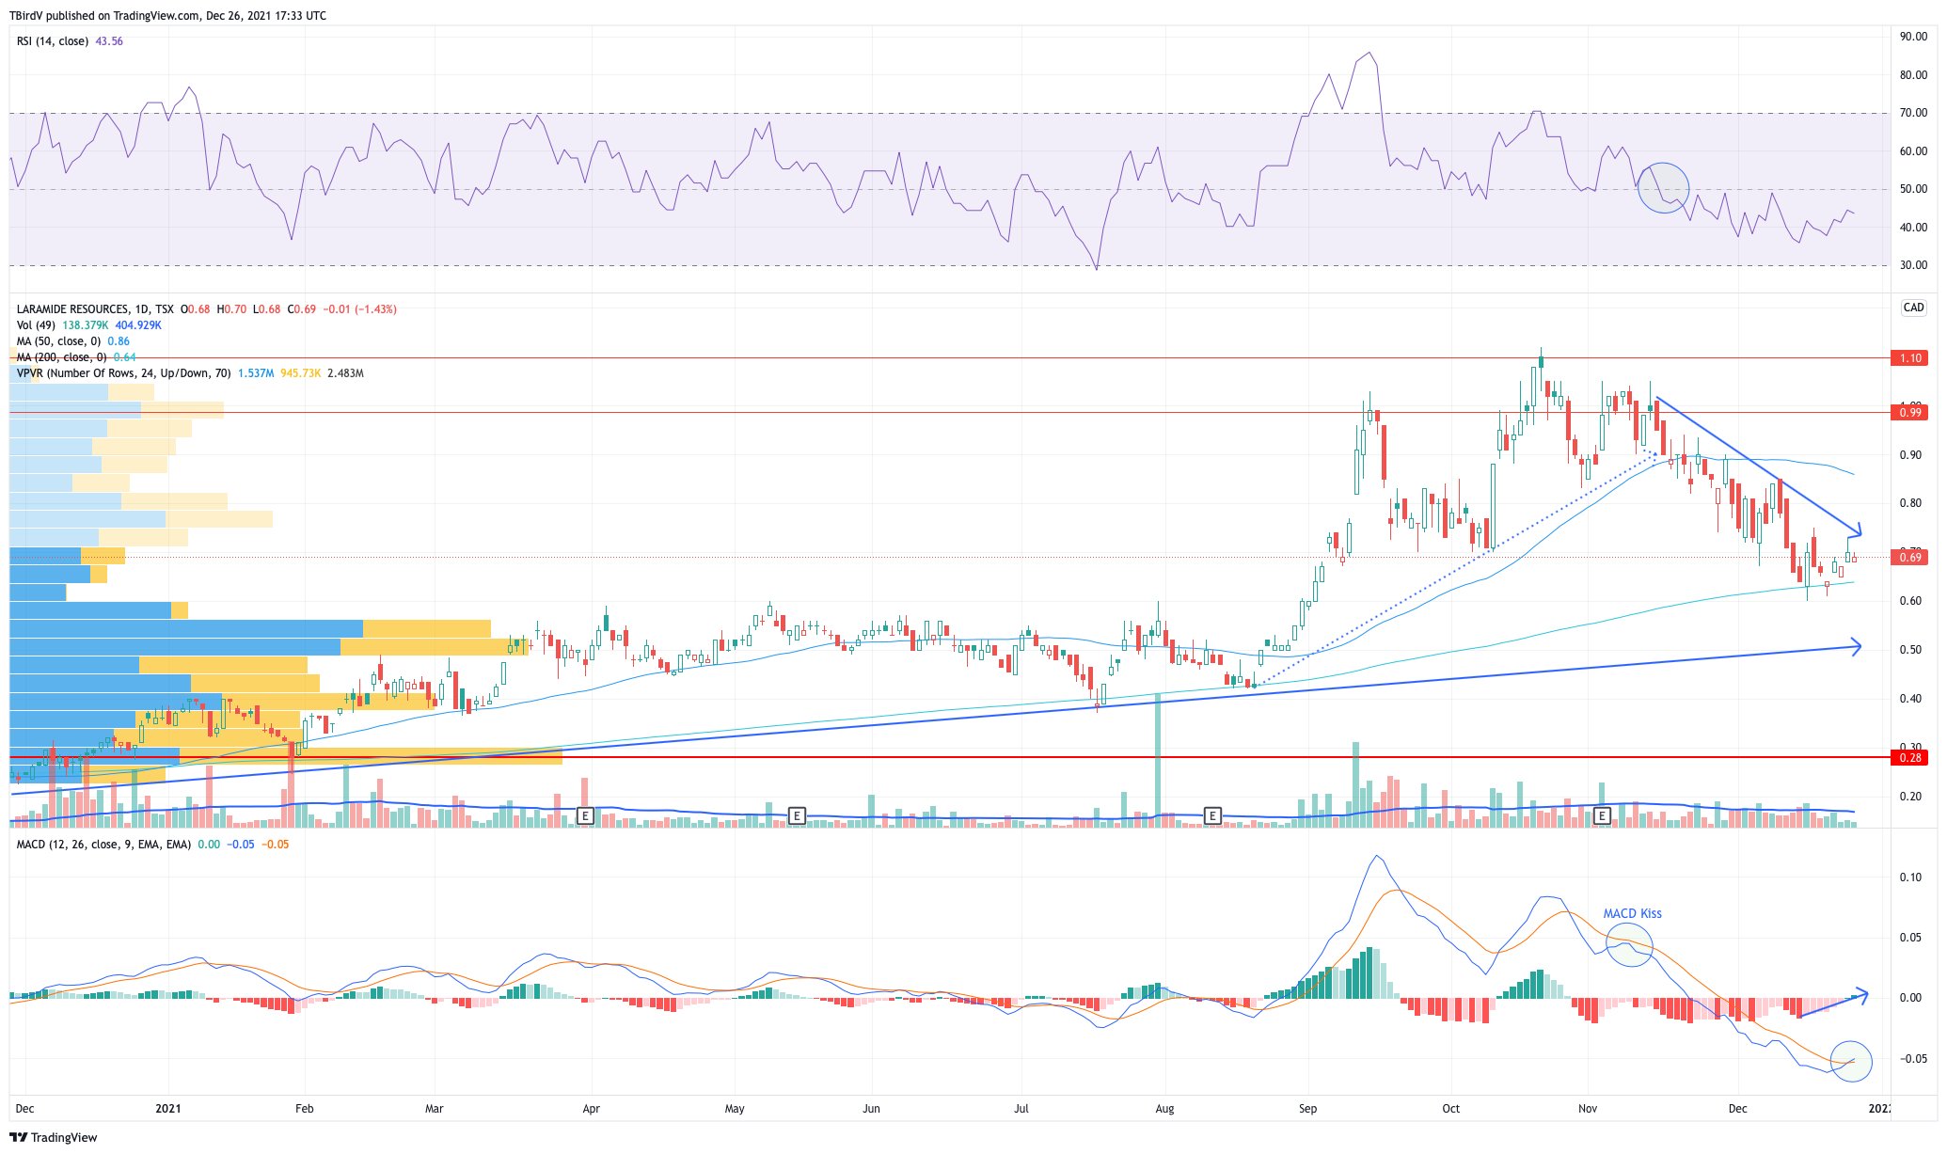Click the TradingView logo at bottom left
1947x1154 pixels.
coord(54,1137)
